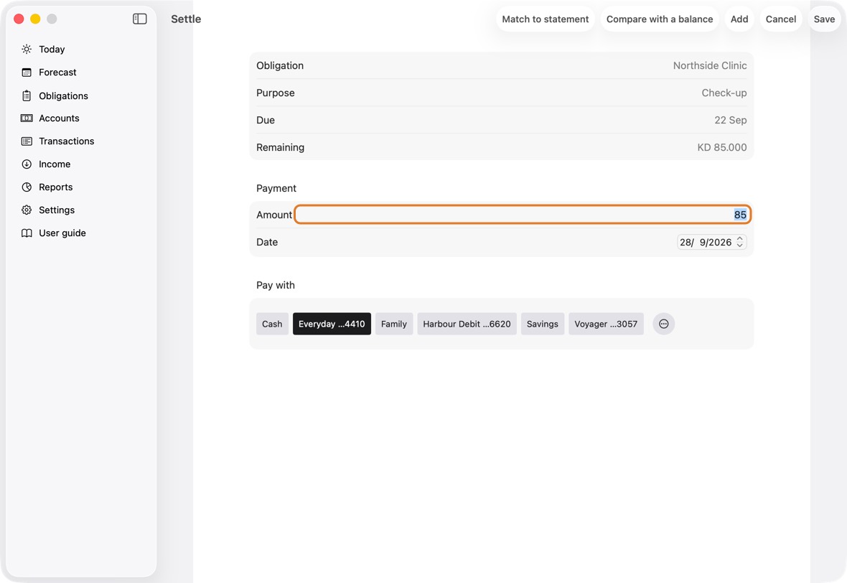Image resolution: width=847 pixels, height=583 pixels.
Task: Click the payment date field
Action: pos(711,242)
